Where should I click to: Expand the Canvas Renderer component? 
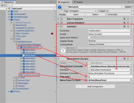pyautogui.click(x=58, y=23)
